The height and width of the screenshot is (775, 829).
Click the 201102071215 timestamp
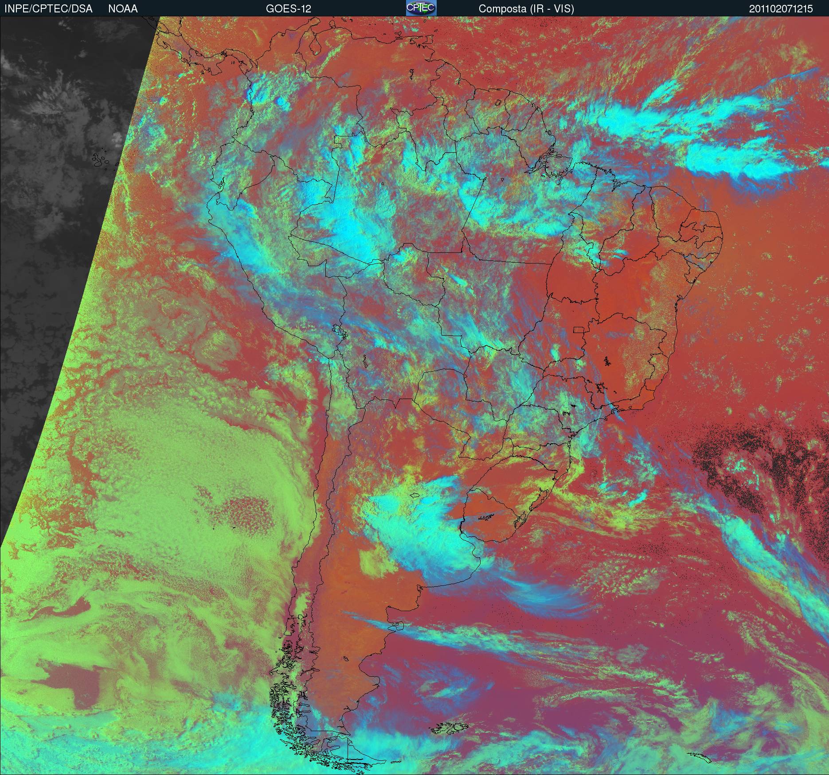(x=781, y=9)
